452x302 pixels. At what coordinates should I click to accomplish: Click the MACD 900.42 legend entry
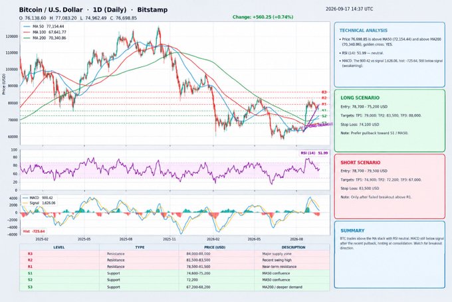[x=39, y=198]
